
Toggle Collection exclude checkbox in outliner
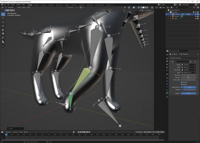click(x=194, y=12)
